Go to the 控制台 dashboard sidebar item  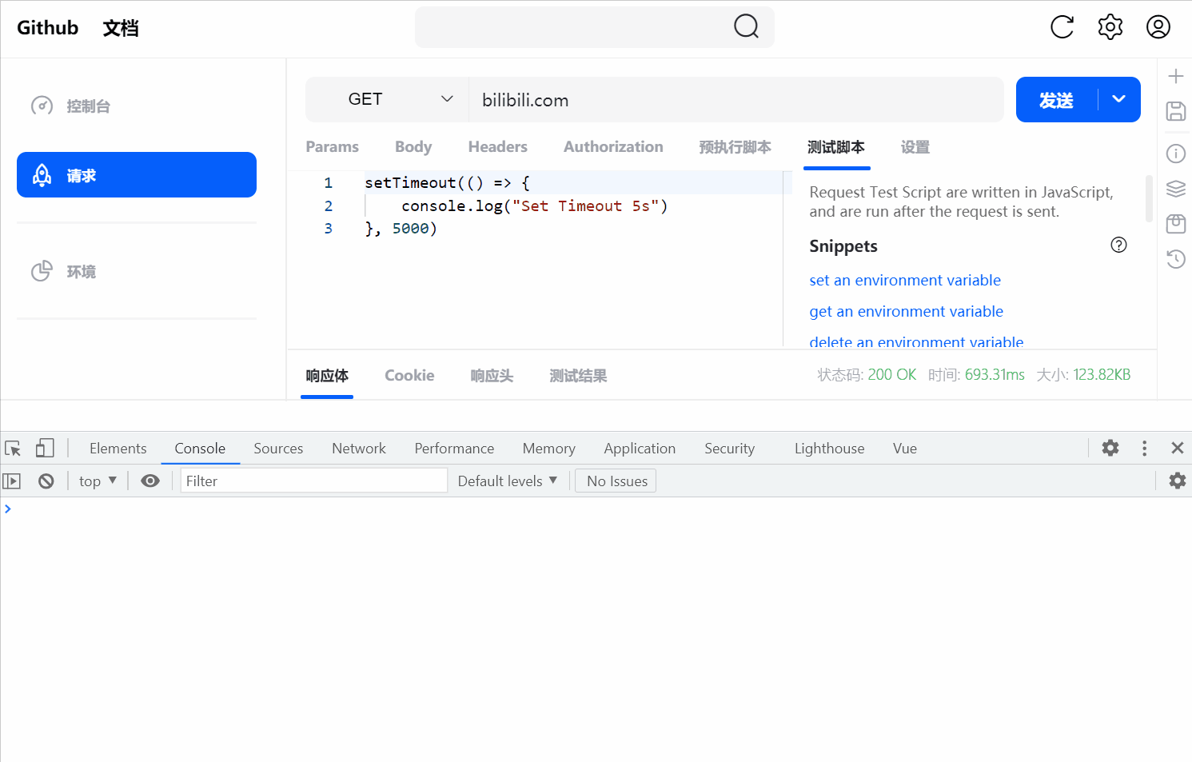pyautogui.click(x=137, y=106)
